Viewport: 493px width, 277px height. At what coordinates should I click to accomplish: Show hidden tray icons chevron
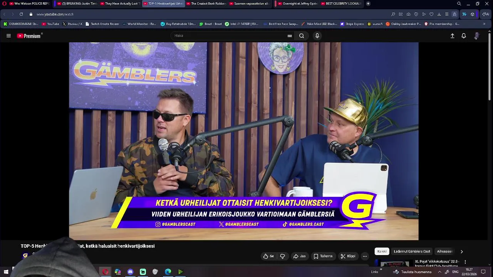pos(439,272)
